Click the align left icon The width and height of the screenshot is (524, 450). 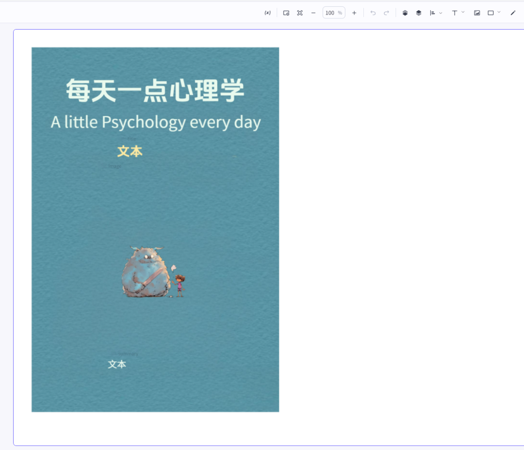(x=432, y=13)
